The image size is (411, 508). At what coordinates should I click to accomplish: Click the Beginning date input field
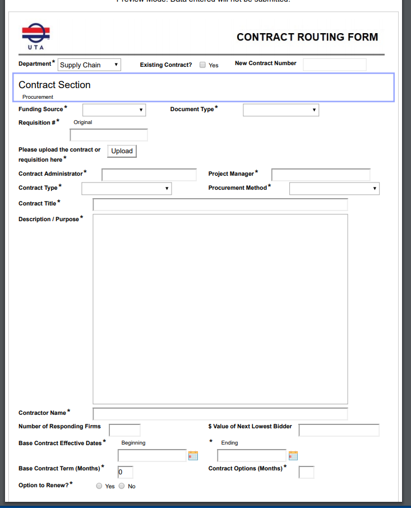tap(152, 455)
